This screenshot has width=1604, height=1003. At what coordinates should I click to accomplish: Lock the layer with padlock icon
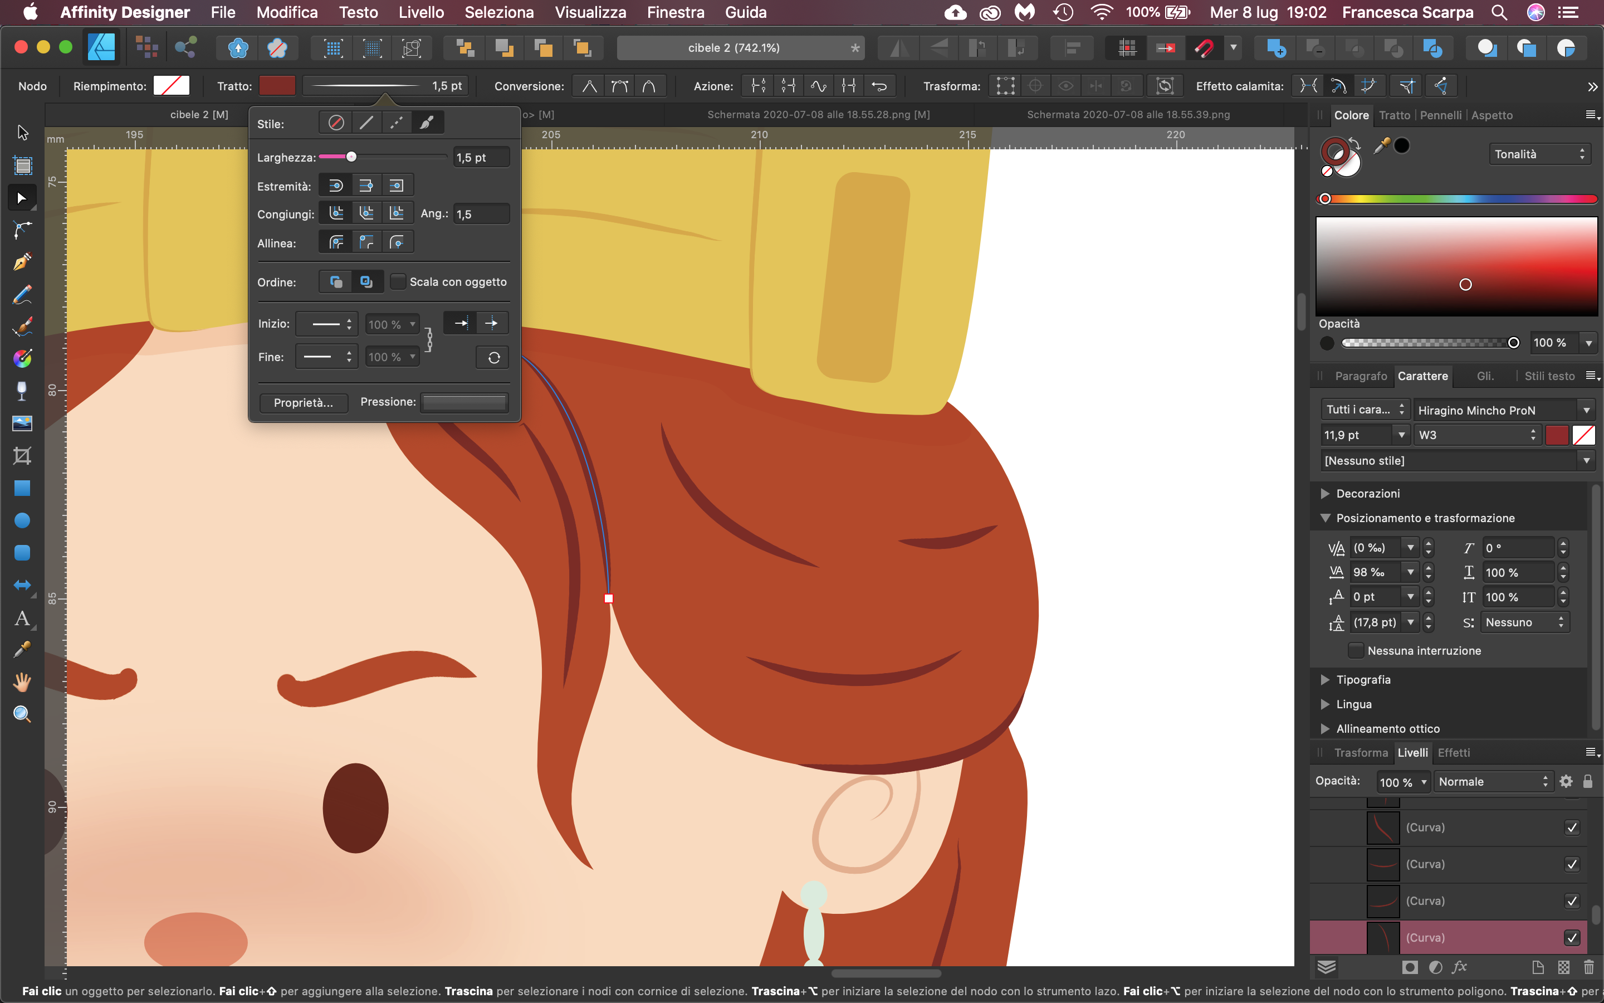[x=1588, y=781]
